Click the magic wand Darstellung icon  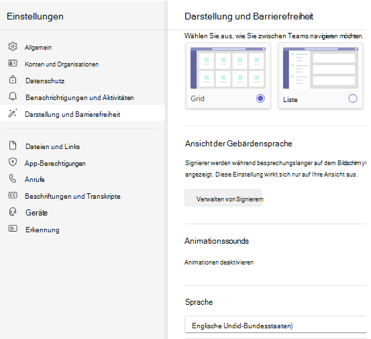[x=13, y=113]
